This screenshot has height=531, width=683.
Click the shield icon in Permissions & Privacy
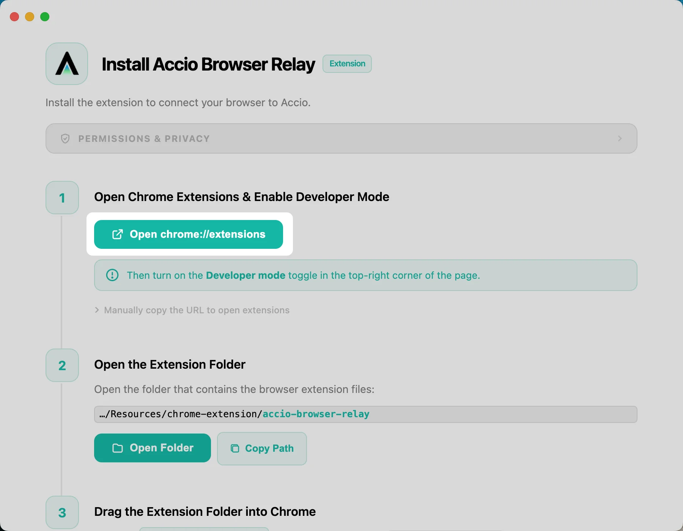click(x=65, y=138)
